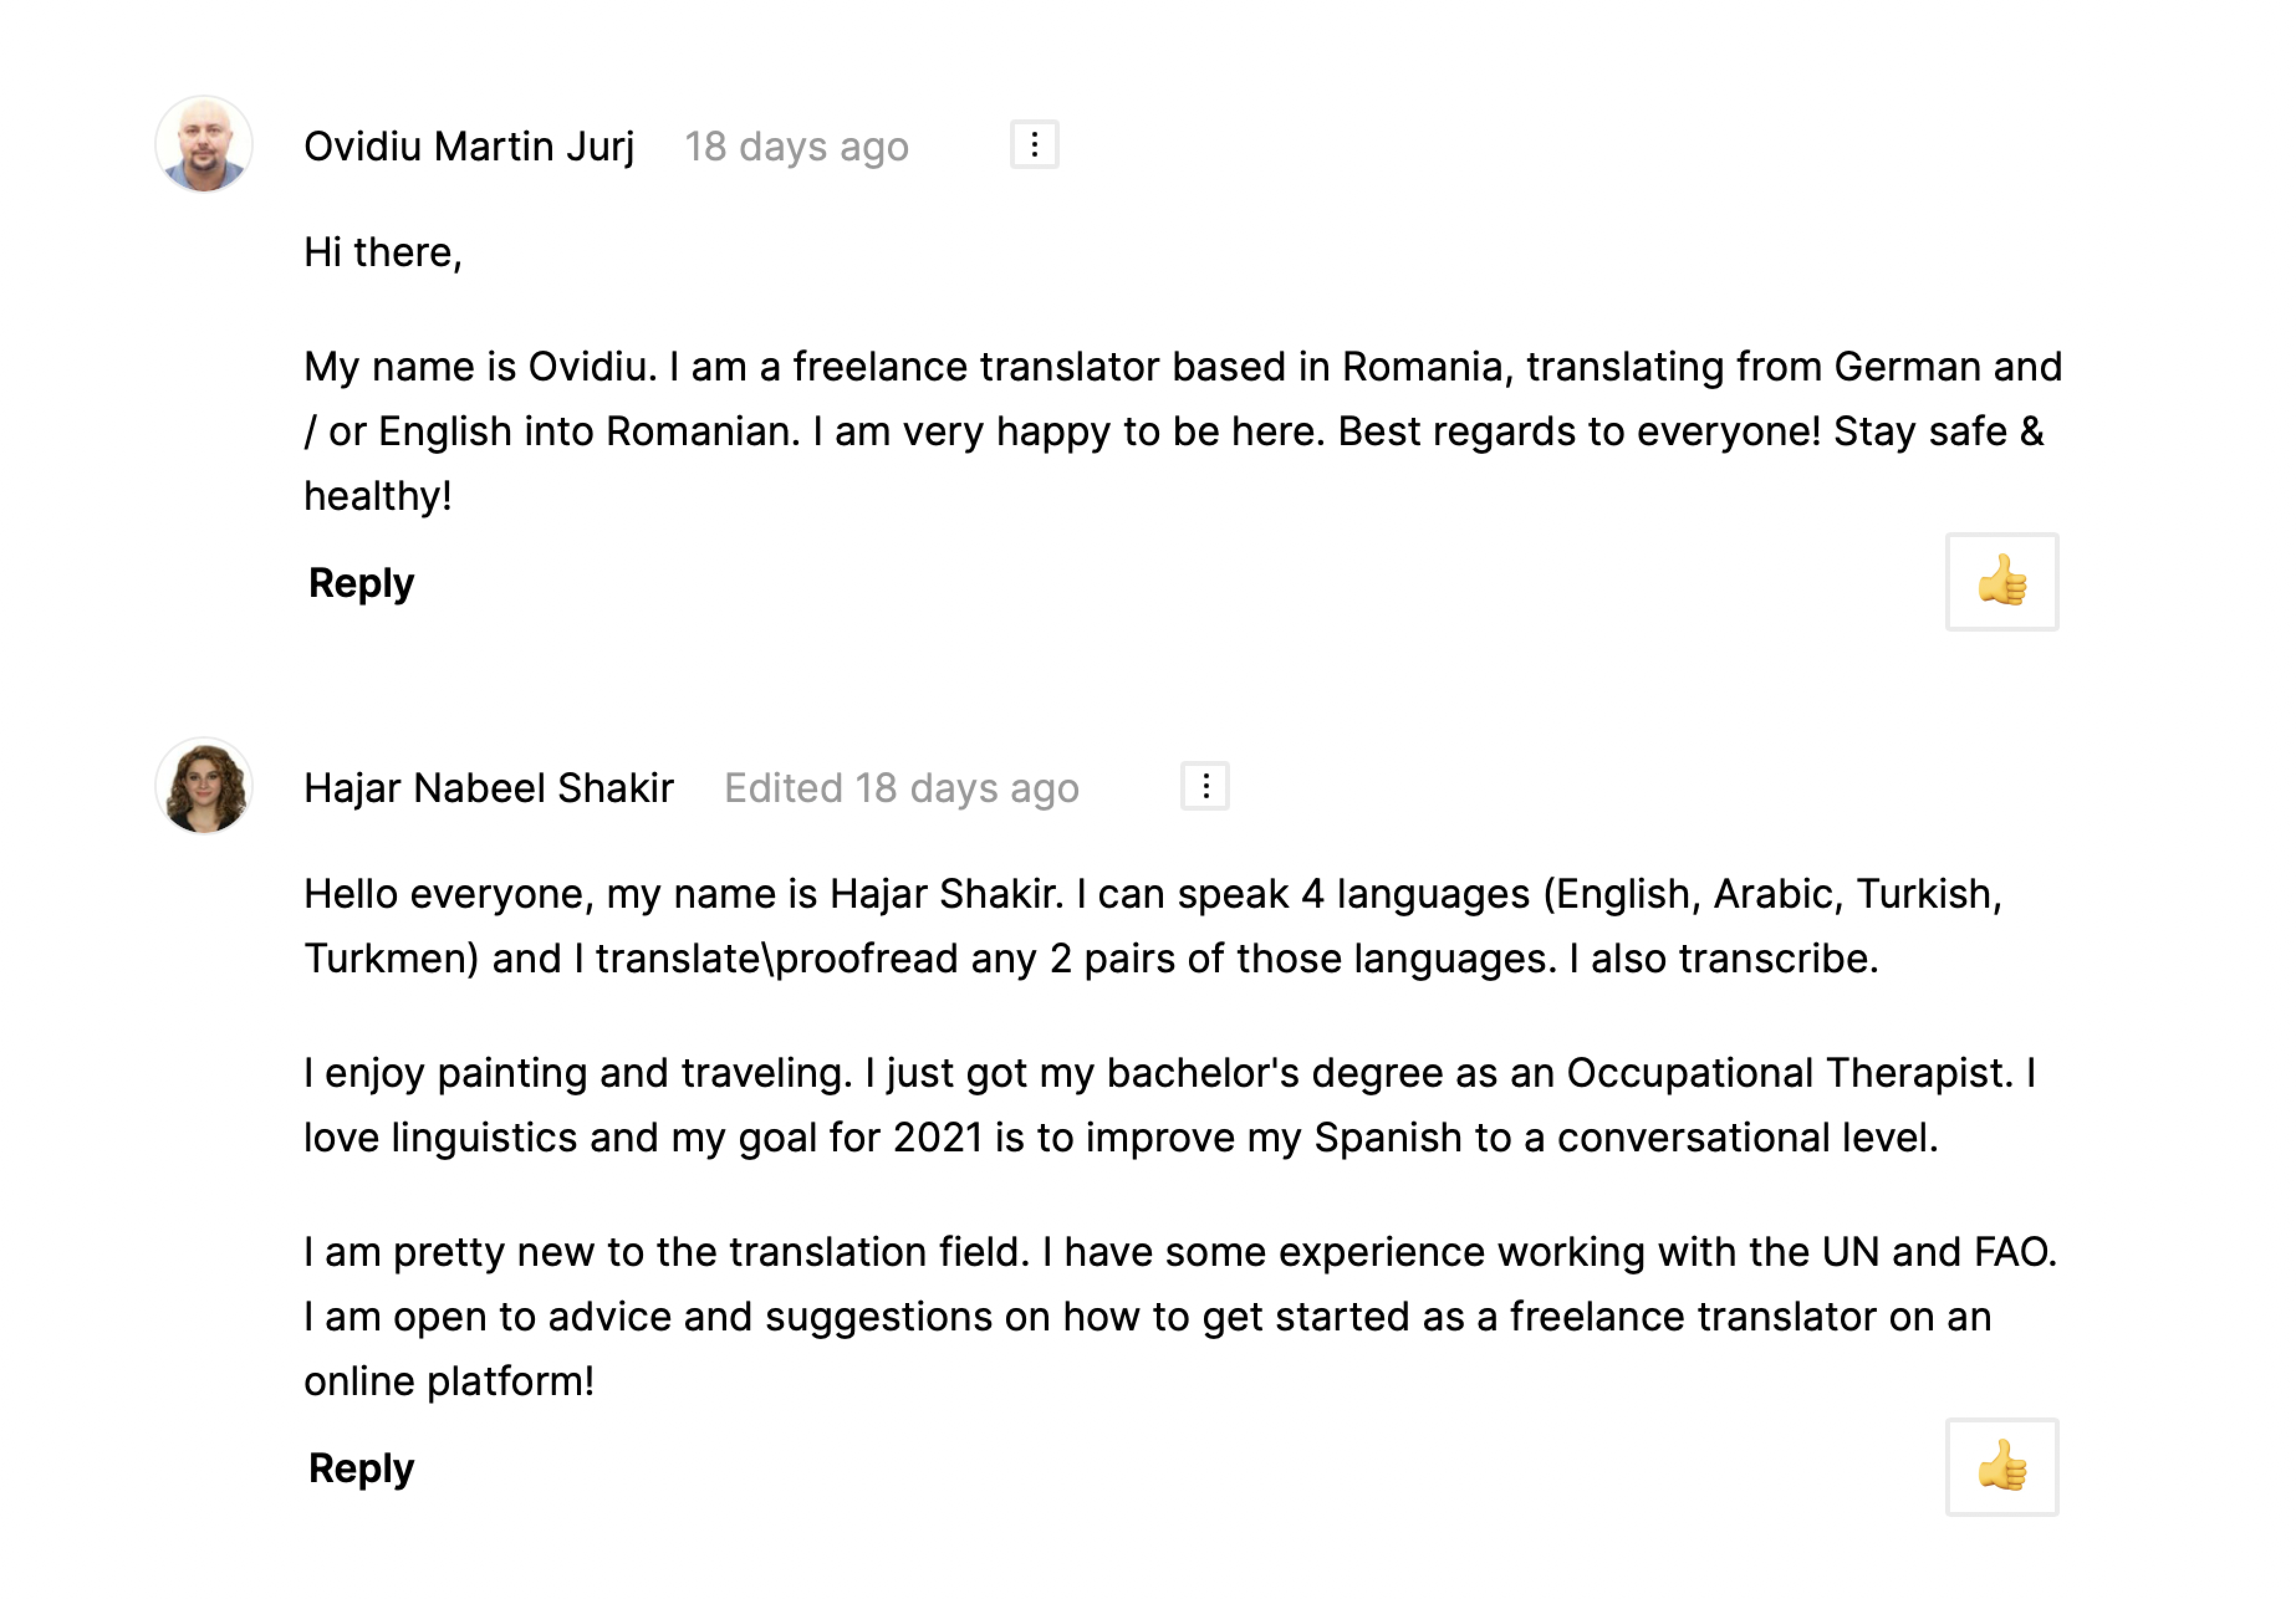Open Hajar Nabeel Shakir's profile via name
Screen dimensions: 2296x1599
click(489, 788)
